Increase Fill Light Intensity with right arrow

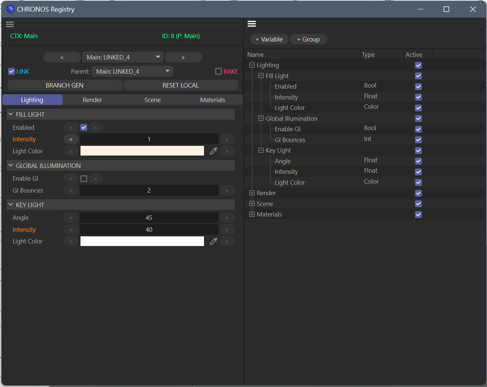point(227,139)
